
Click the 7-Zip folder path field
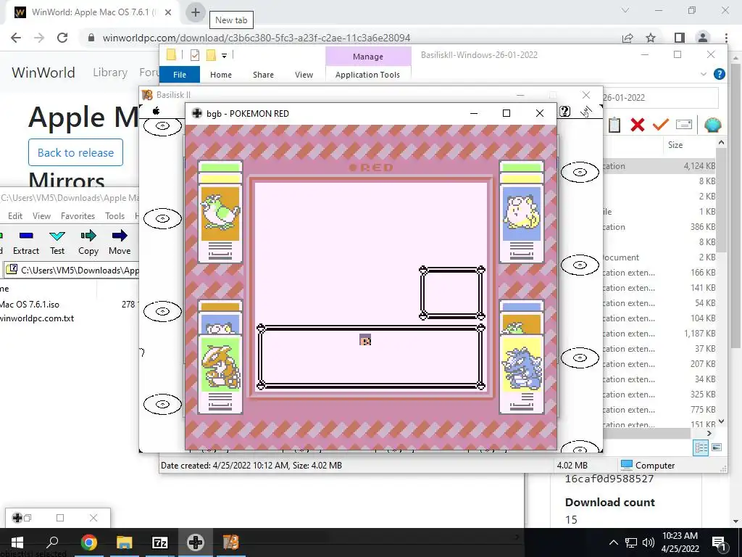click(x=72, y=271)
